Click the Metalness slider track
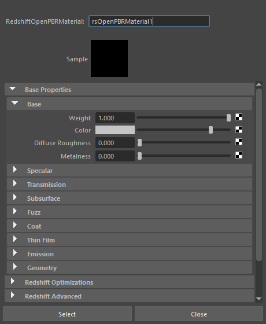This screenshot has height=324, width=266. point(184,156)
